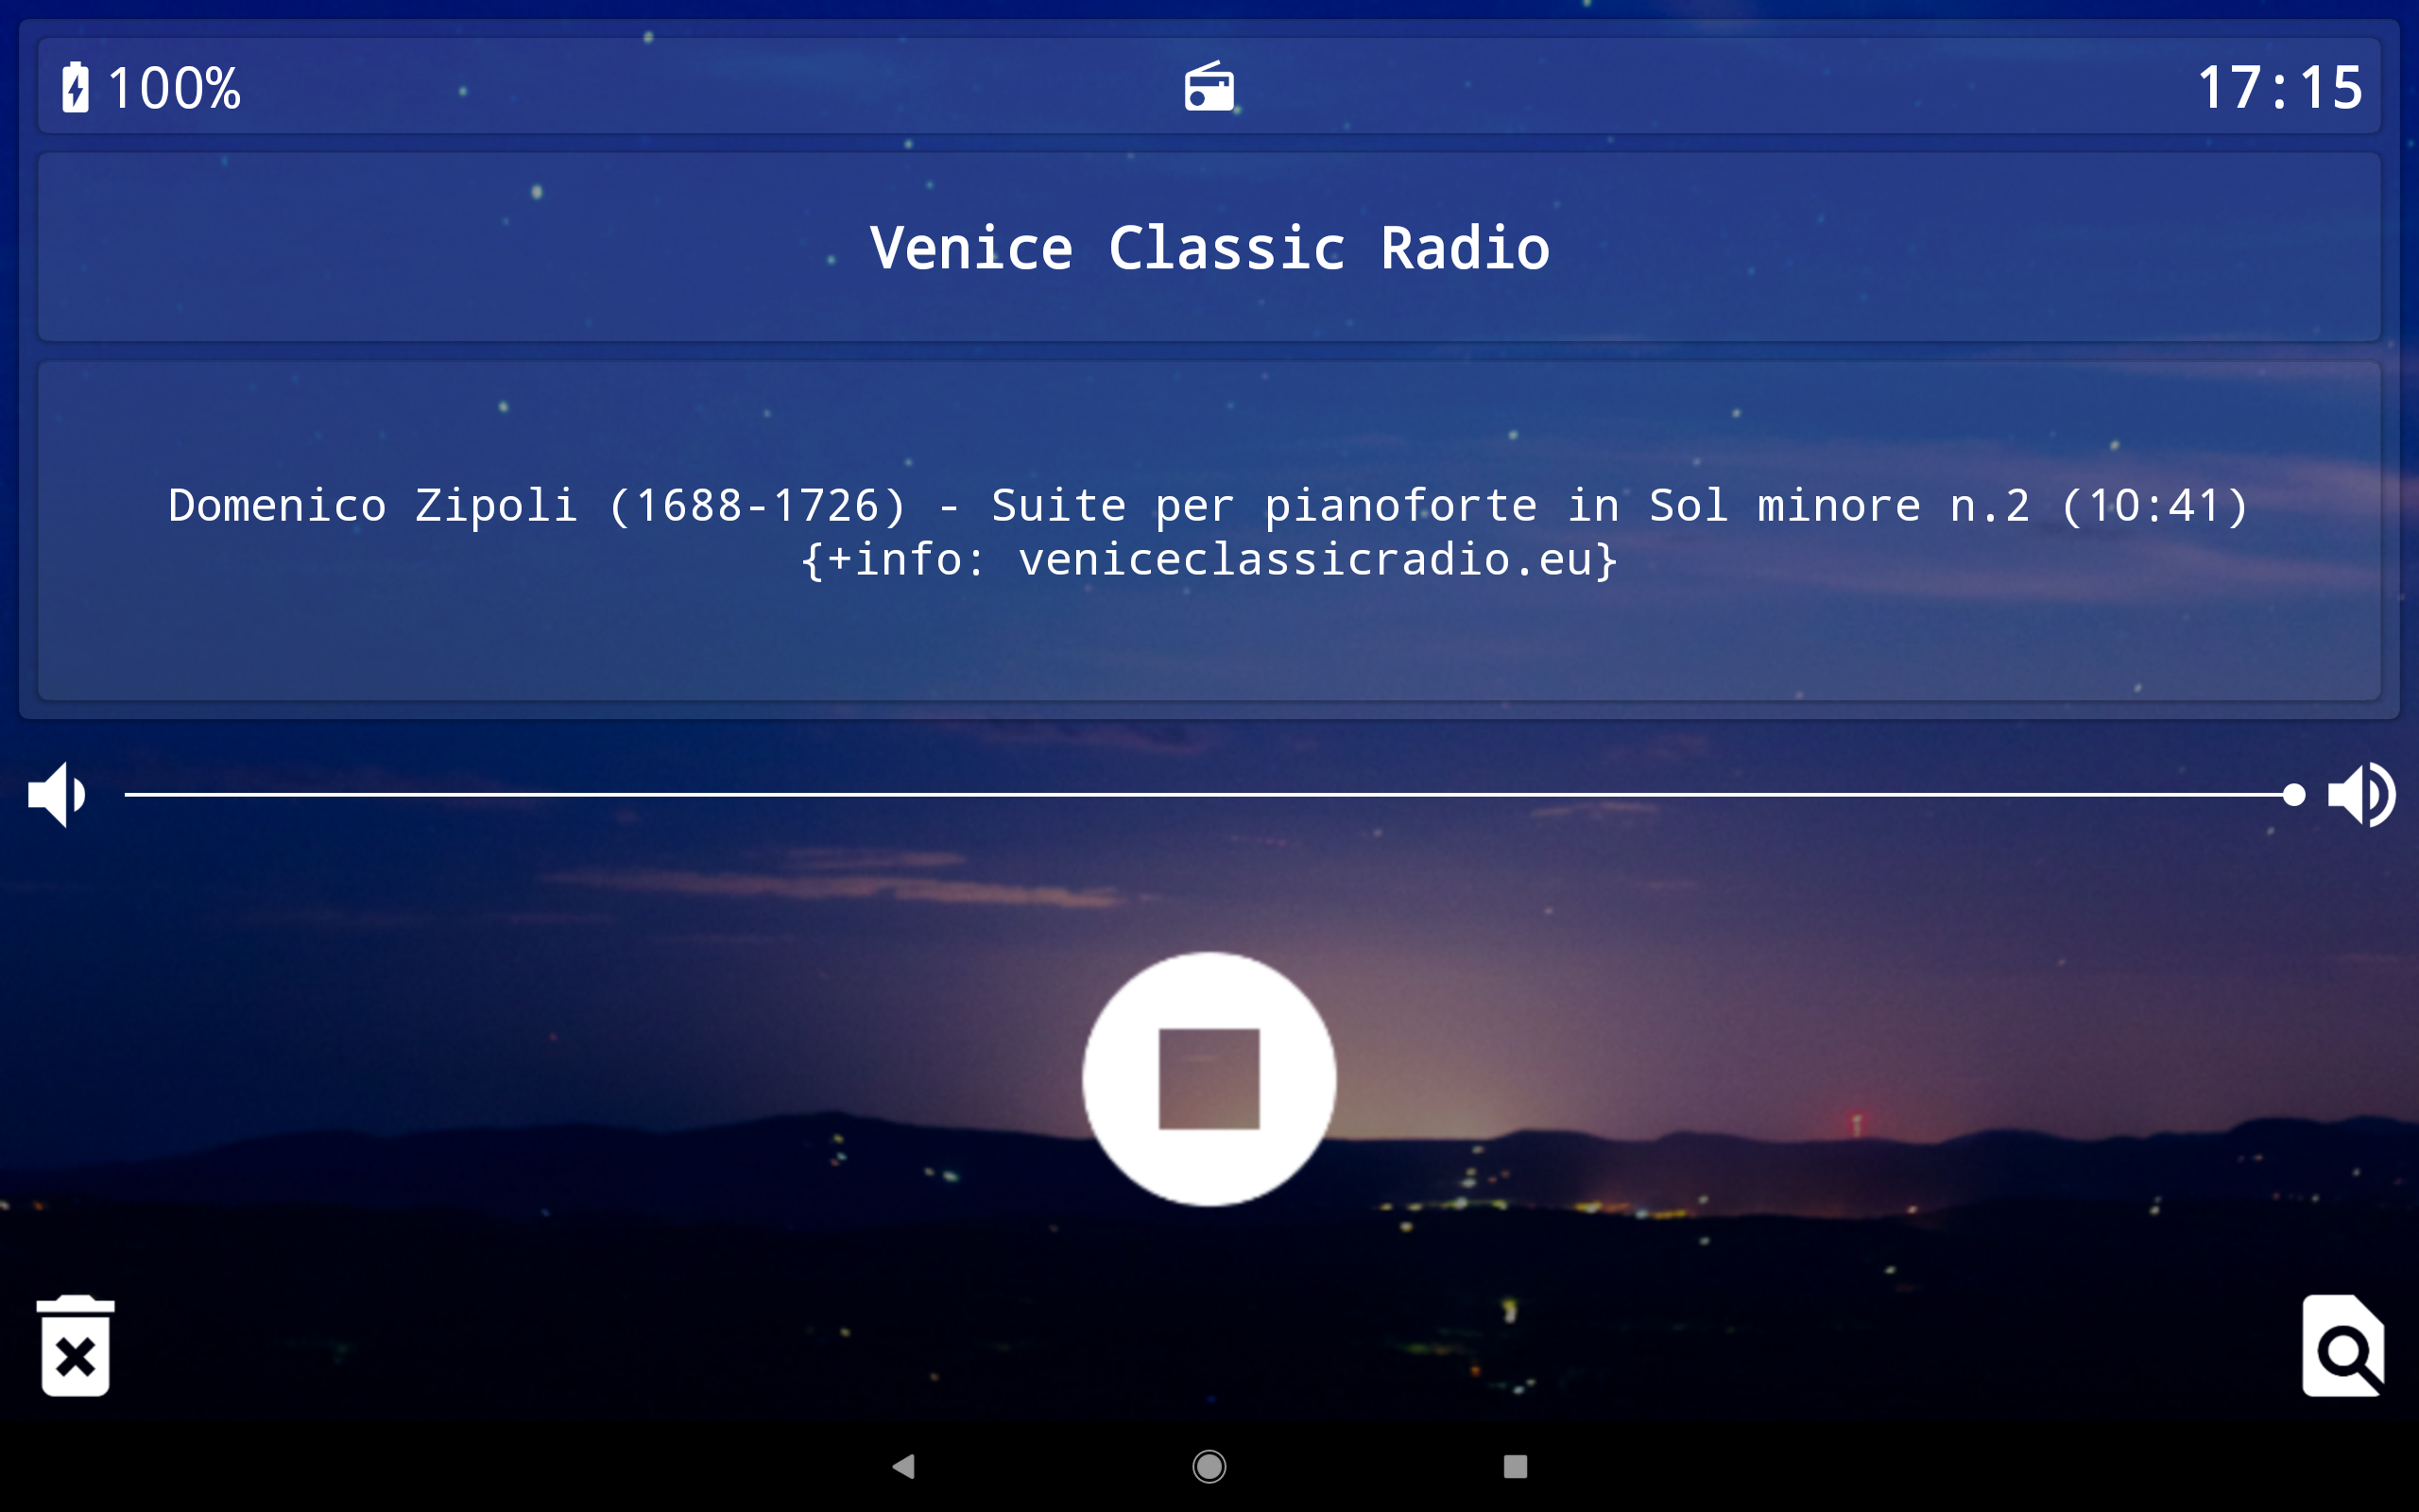Image resolution: width=2419 pixels, height=1512 pixels.
Task: Tap the radio icon in top bar
Action: [x=1209, y=86]
